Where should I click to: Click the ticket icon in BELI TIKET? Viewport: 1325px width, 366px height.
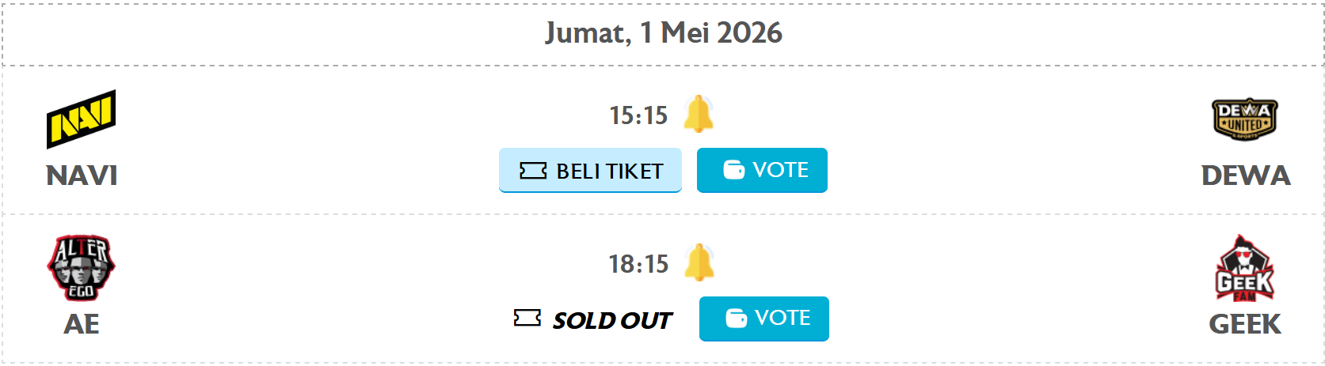click(533, 171)
